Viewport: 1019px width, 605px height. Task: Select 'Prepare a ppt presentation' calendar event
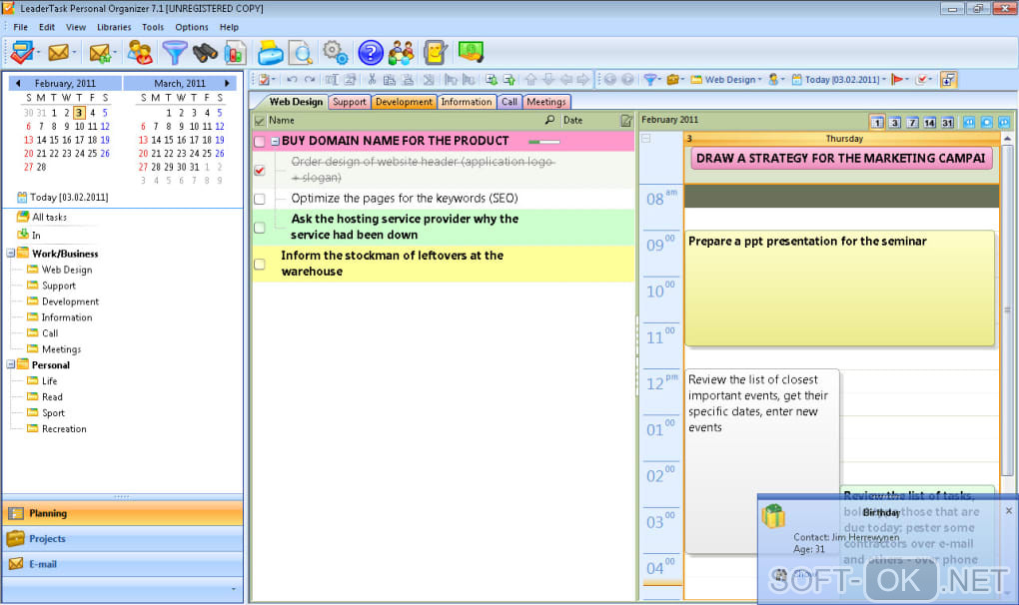pyautogui.click(x=839, y=289)
